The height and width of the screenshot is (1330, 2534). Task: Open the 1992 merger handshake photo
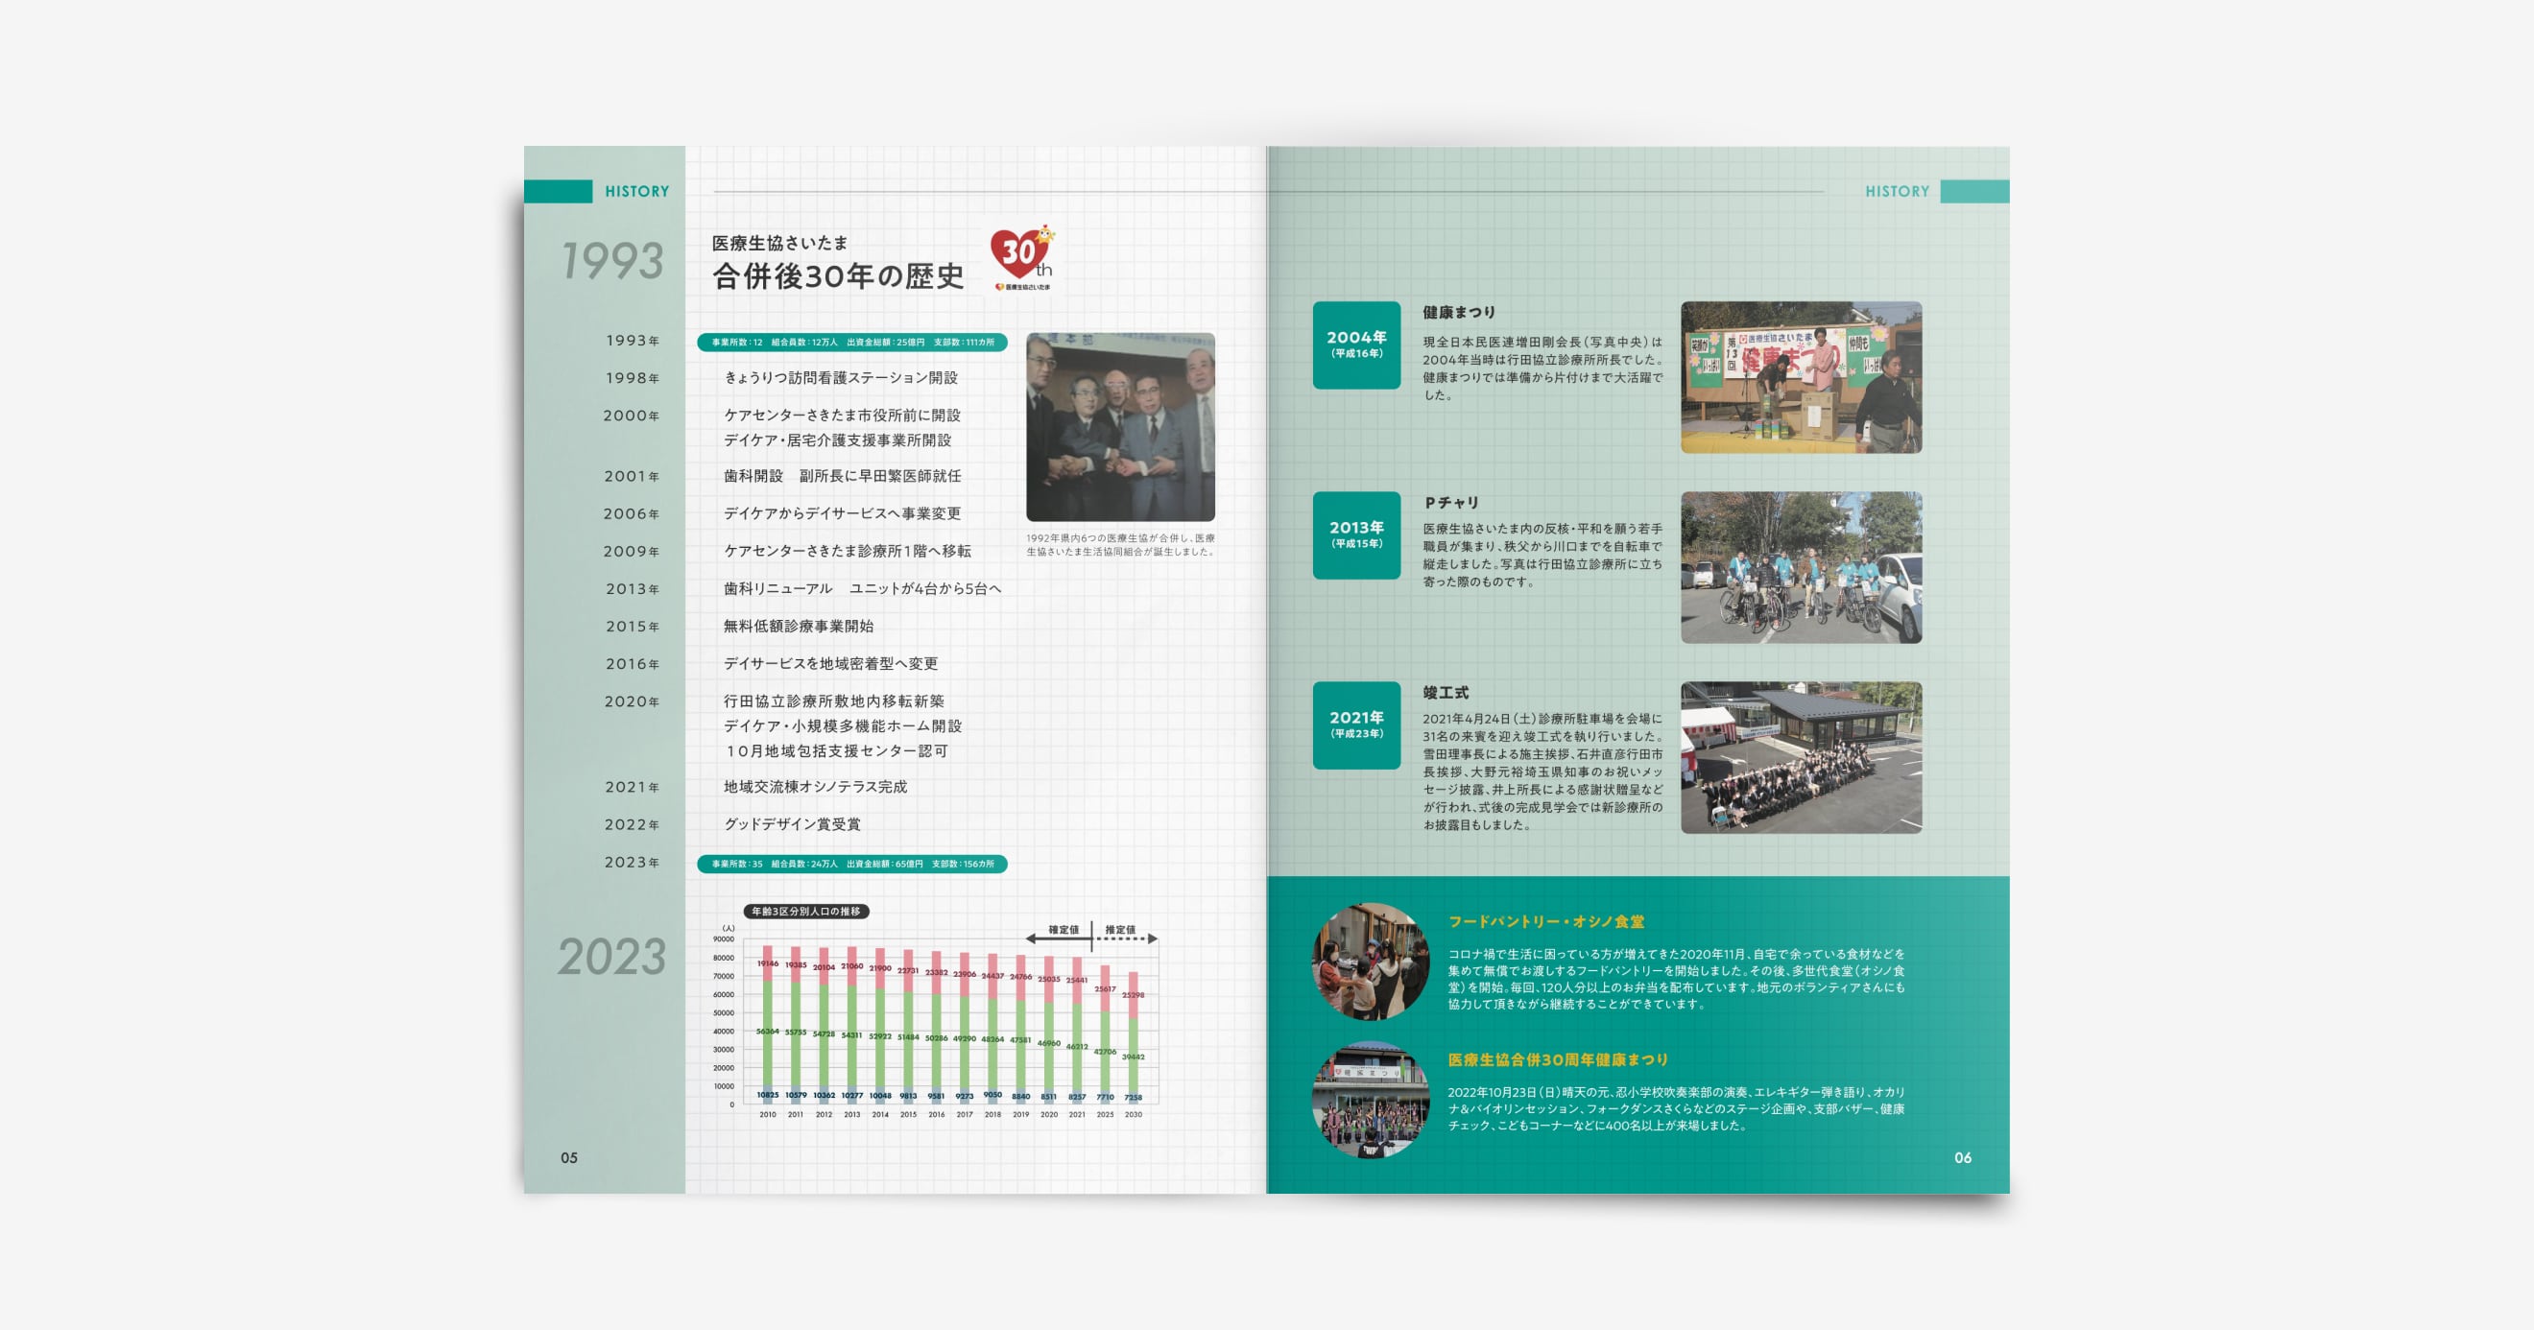pos(1119,427)
